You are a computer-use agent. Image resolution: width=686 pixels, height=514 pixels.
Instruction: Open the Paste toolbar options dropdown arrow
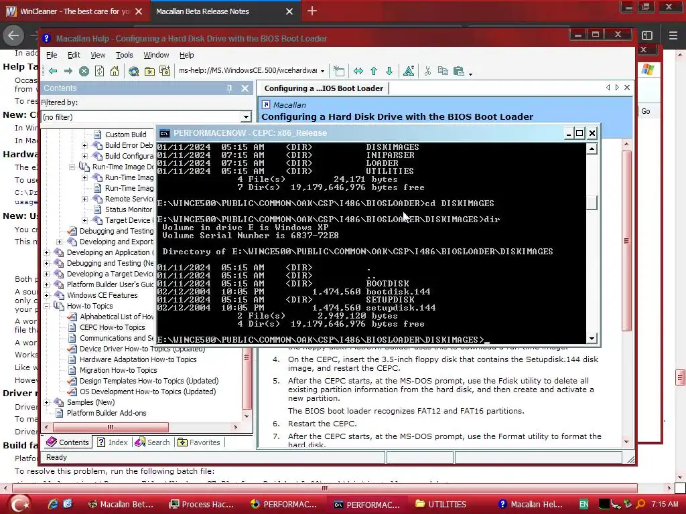470,74
